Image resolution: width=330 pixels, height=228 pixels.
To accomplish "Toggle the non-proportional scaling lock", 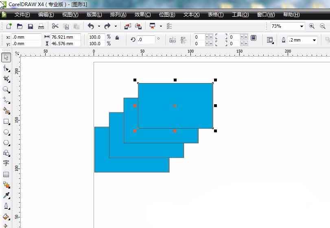I will pyautogui.click(x=117, y=37).
